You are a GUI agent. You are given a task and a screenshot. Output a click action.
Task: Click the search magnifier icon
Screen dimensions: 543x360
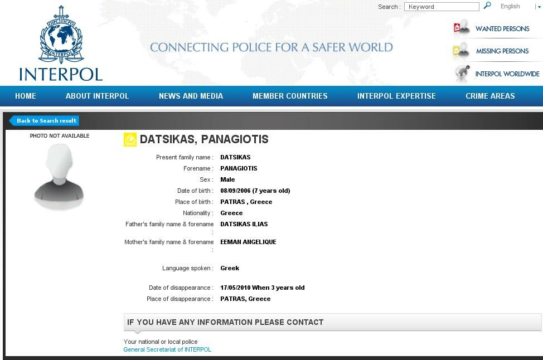tap(487, 6)
